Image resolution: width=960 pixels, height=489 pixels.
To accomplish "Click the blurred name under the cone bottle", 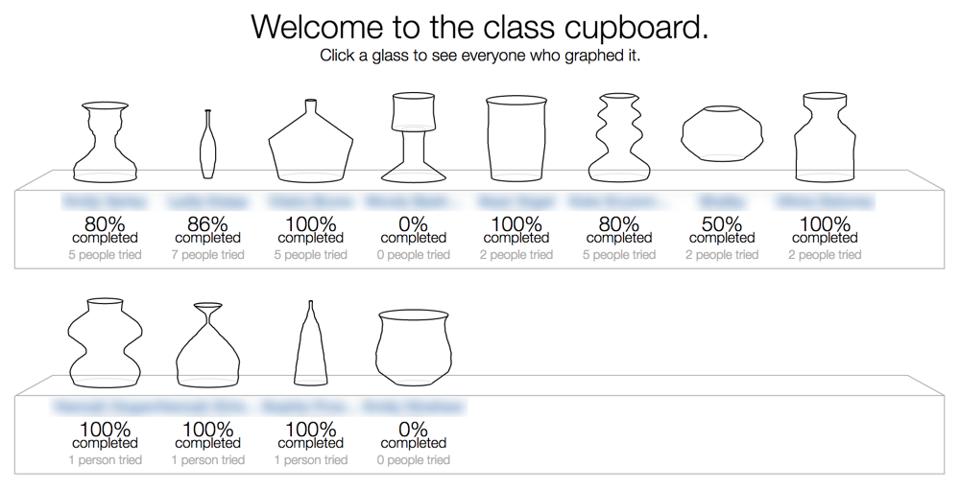I will click(x=310, y=407).
